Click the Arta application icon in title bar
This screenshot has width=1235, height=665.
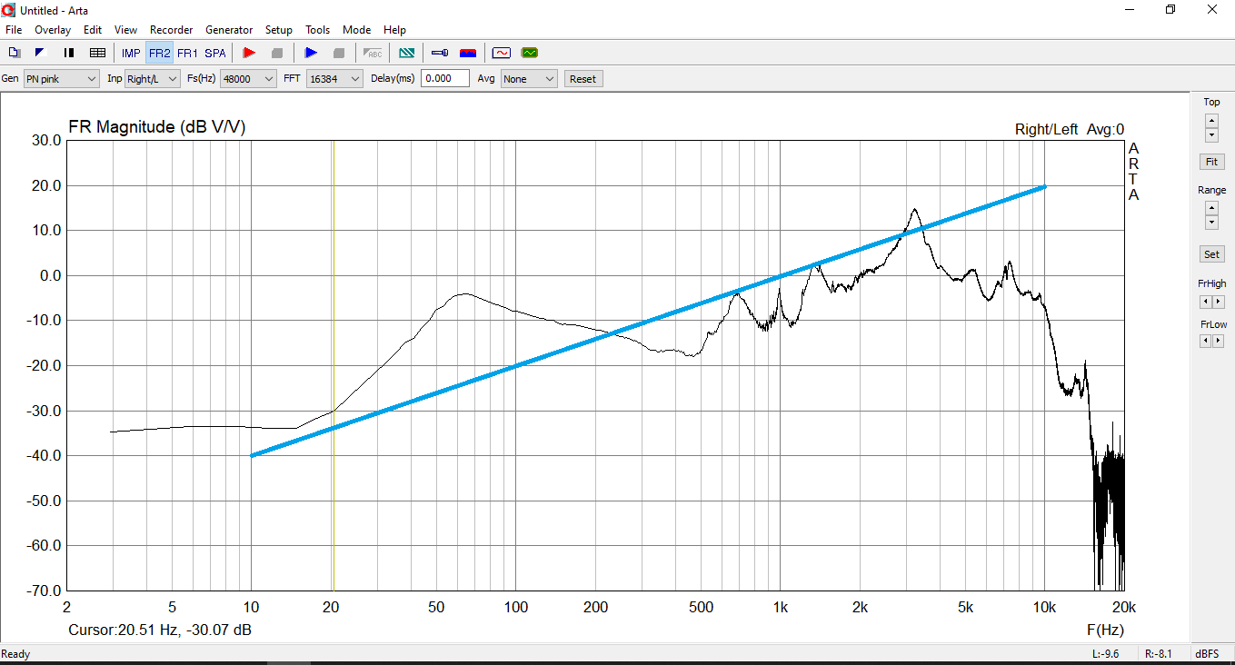(8, 9)
